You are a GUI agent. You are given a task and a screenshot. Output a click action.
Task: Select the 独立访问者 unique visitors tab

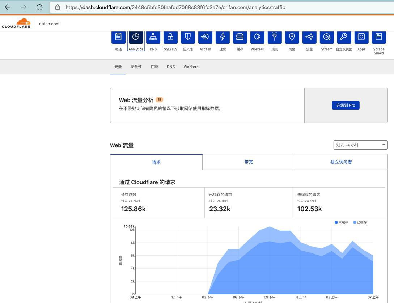(341, 162)
